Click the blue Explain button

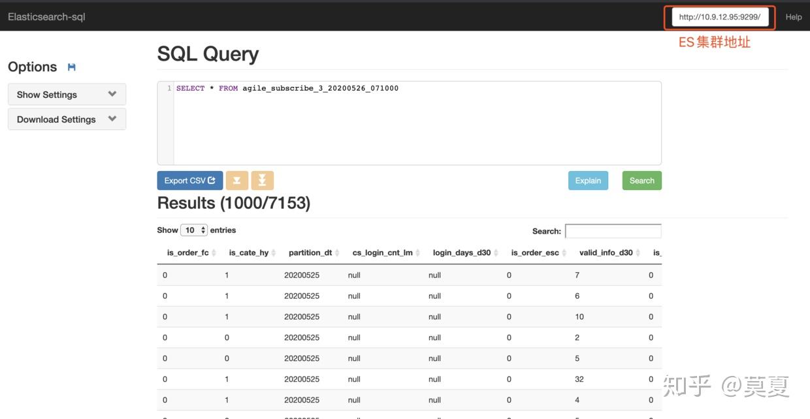click(x=588, y=181)
